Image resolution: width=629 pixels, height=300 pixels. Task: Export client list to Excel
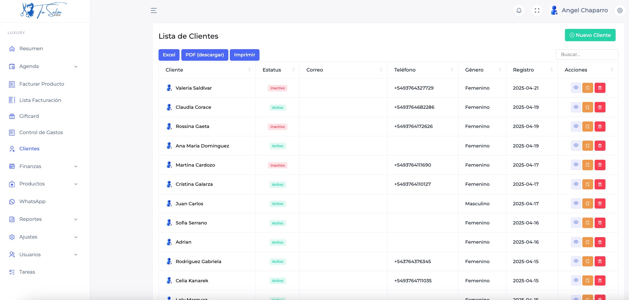point(169,55)
